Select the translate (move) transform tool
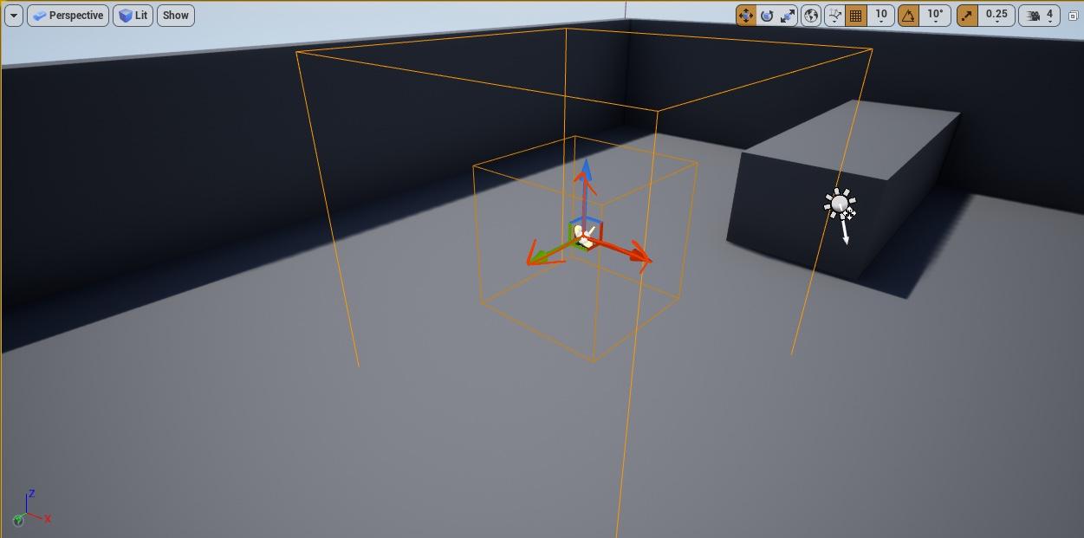The image size is (1084, 538). tap(746, 16)
